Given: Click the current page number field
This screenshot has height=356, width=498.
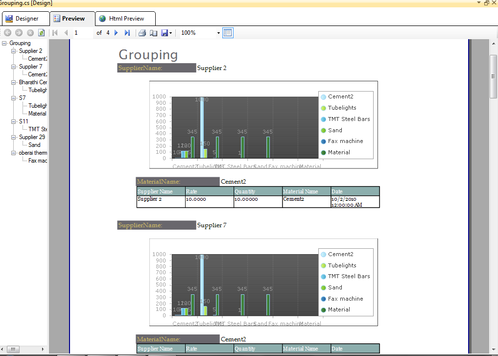Looking at the screenshot, I should click(83, 33).
